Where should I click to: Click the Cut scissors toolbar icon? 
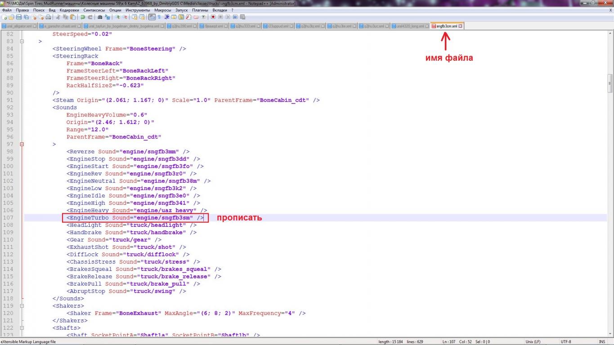(x=58, y=17)
